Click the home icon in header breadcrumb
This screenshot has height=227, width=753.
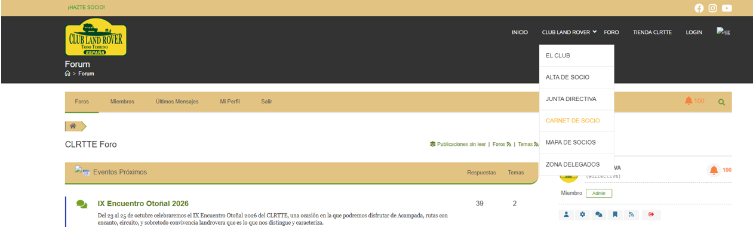[x=67, y=73]
